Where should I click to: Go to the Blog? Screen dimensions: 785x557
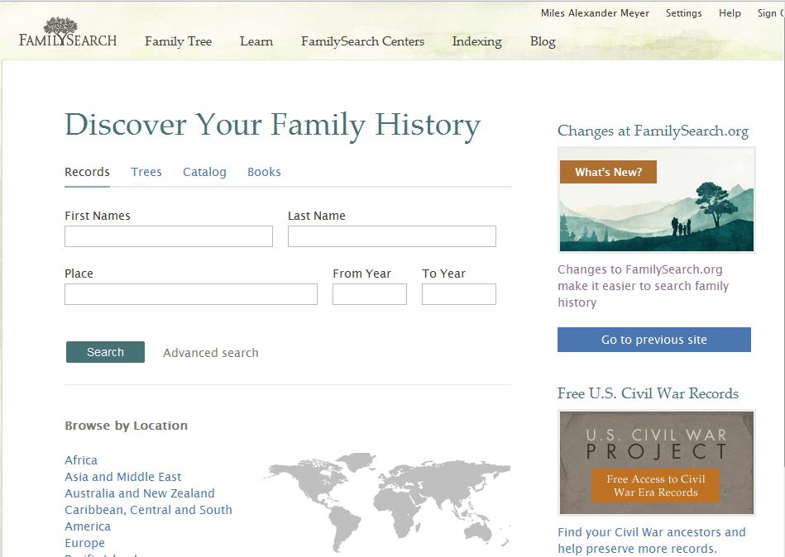point(543,41)
